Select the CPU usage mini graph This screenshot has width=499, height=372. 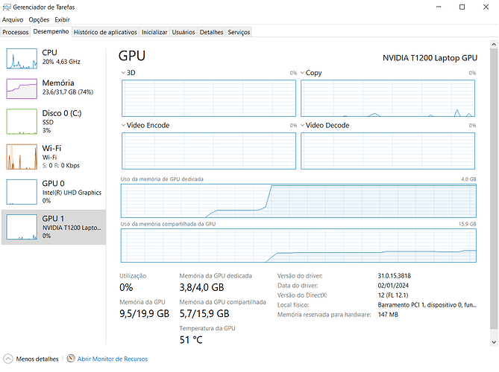[22, 58]
